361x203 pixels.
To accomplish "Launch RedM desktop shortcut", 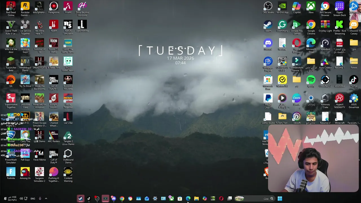I will pos(54,26).
